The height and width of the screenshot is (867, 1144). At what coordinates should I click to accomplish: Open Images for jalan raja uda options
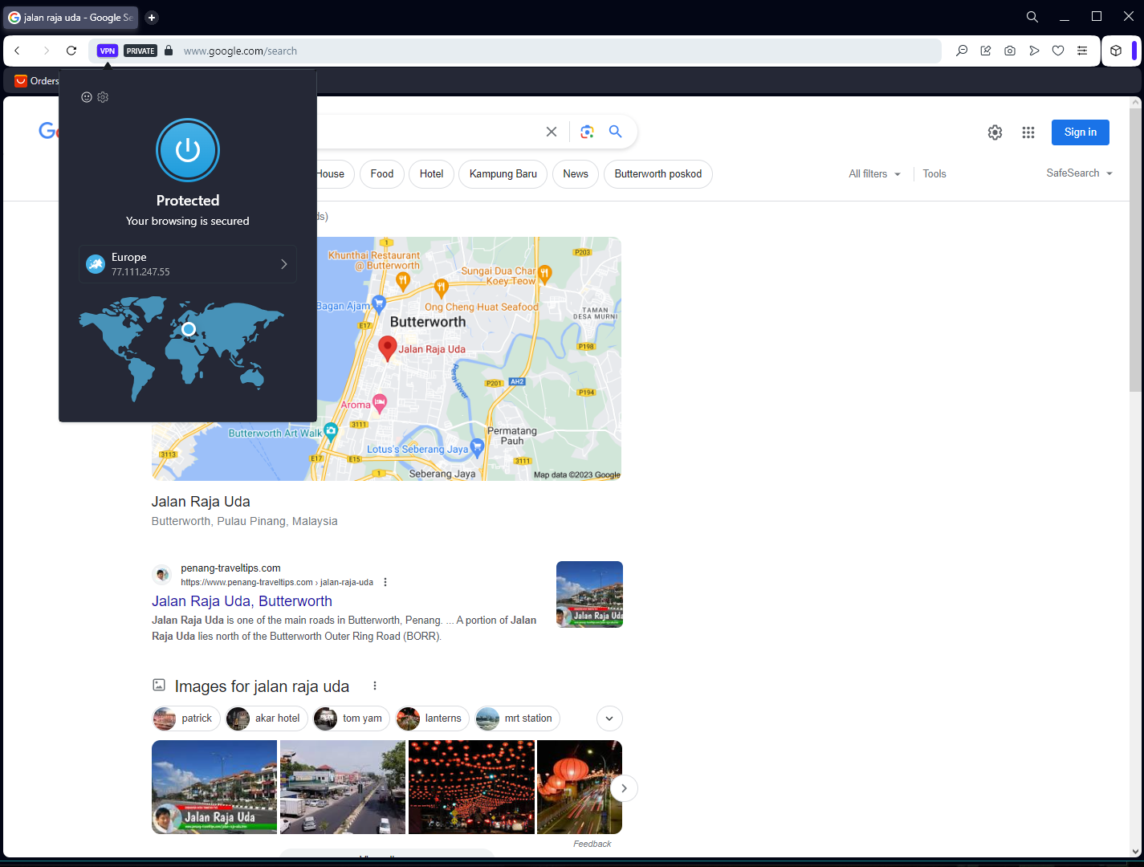(x=375, y=686)
